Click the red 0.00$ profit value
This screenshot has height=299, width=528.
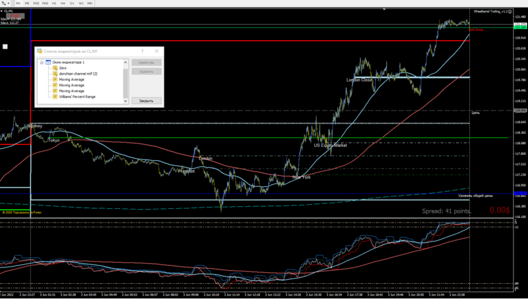coord(500,210)
